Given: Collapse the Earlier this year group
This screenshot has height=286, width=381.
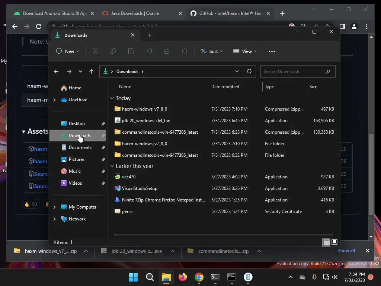Looking at the screenshot, I should coord(112,166).
